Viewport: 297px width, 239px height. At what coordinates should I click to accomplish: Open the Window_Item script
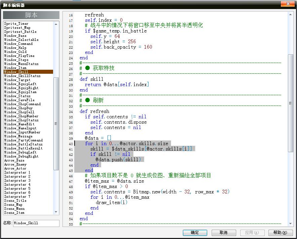pyautogui.click(x=15, y=68)
